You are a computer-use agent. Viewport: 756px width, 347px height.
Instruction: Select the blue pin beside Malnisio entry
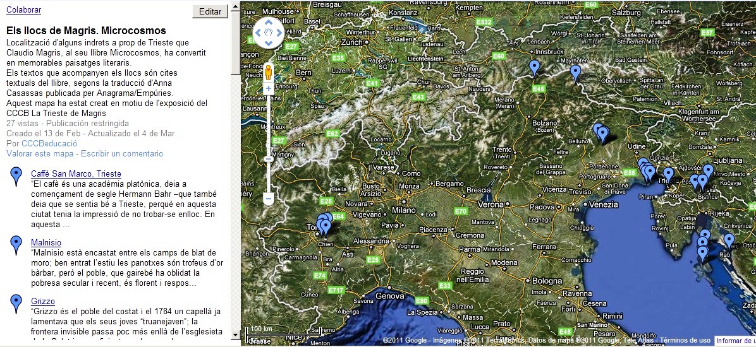(x=17, y=245)
